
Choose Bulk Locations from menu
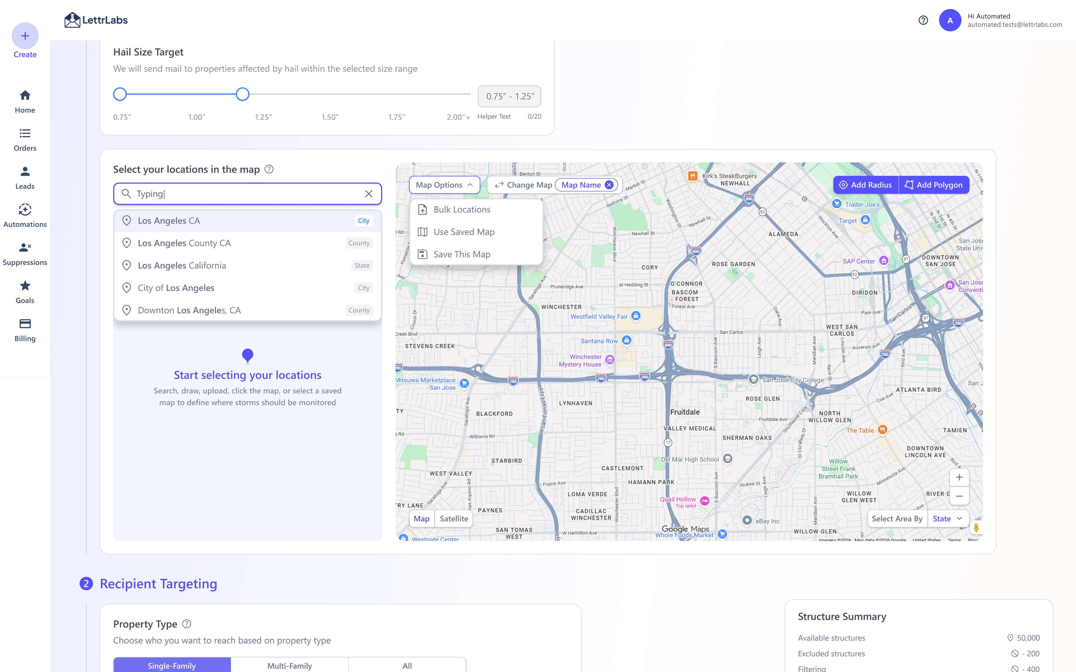click(476, 210)
